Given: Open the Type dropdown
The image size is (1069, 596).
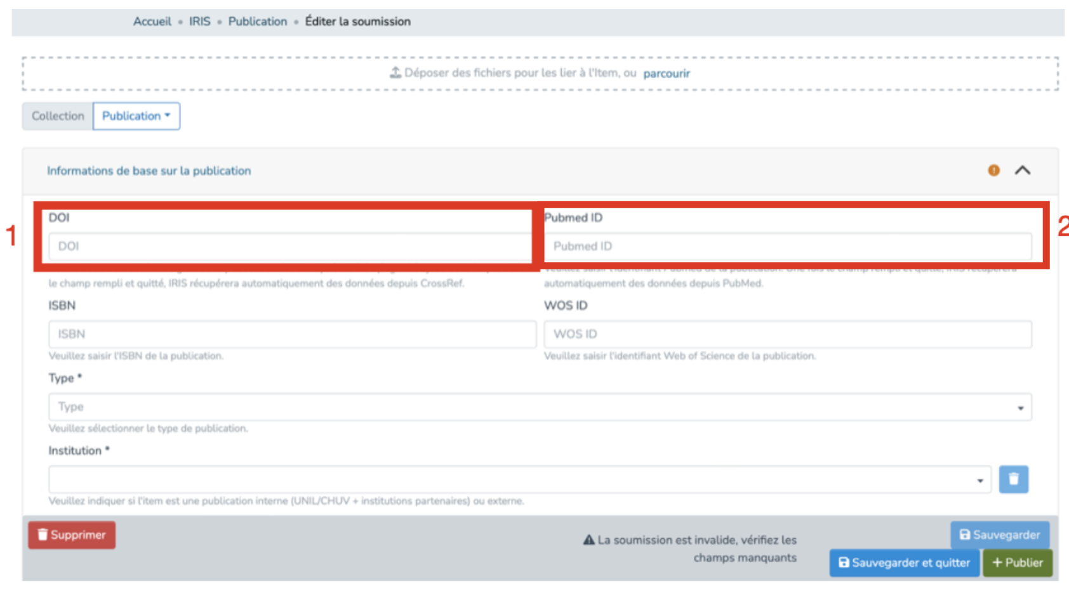Looking at the screenshot, I should [540, 407].
